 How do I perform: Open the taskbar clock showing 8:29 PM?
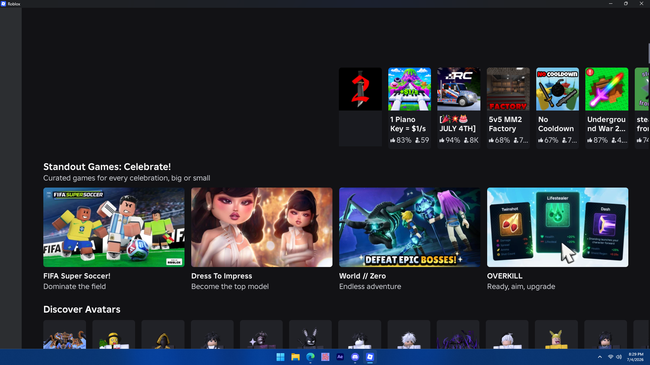tap(635, 357)
